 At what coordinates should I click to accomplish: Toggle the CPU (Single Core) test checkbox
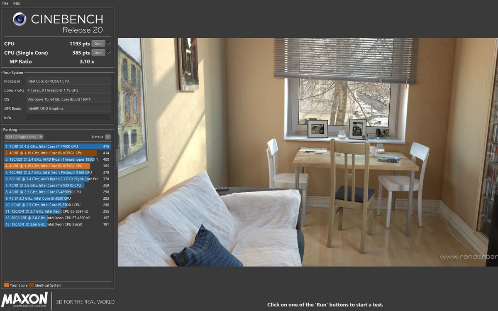click(109, 53)
